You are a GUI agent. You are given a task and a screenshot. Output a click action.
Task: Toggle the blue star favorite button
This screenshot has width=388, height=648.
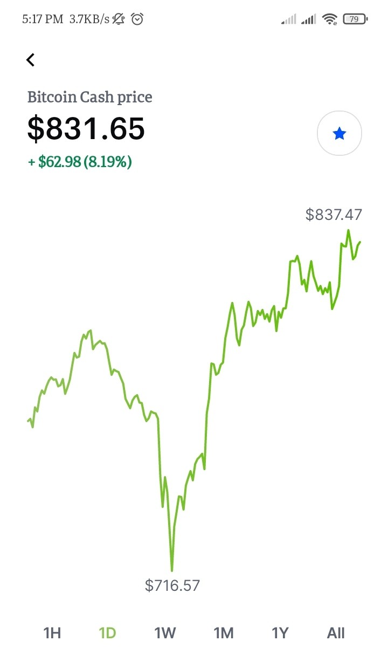(339, 134)
